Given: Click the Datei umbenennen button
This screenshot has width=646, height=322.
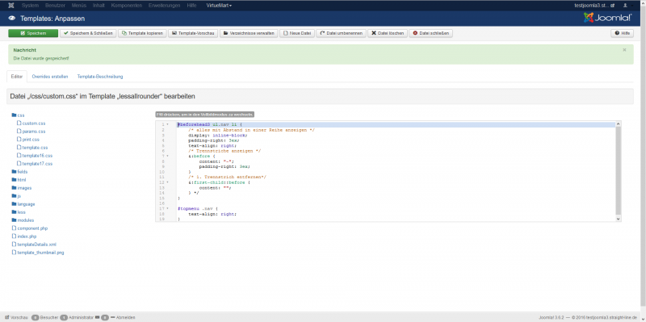Looking at the screenshot, I should pyautogui.click(x=341, y=33).
